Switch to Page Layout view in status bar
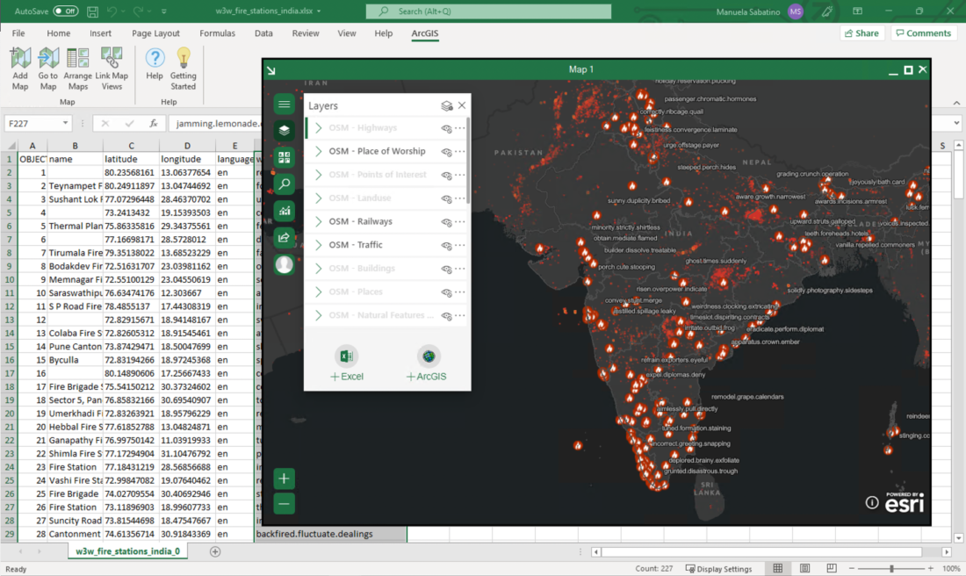966x576 pixels. click(x=804, y=569)
